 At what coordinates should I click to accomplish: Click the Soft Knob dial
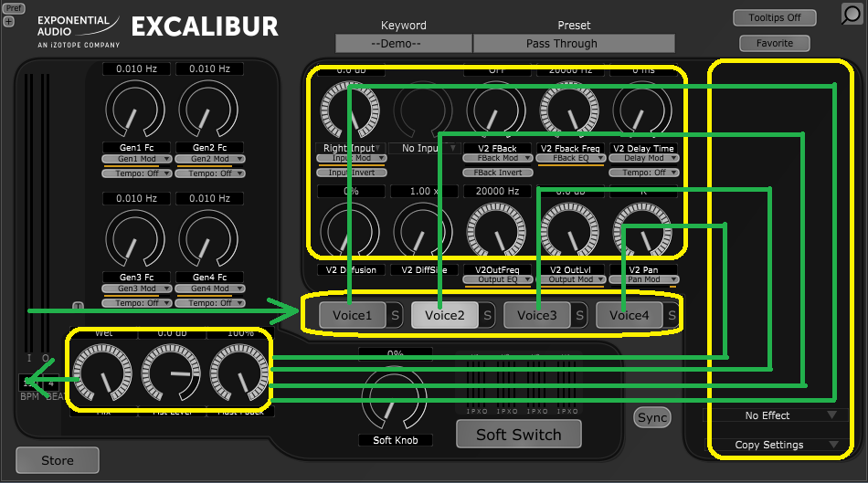tap(394, 397)
